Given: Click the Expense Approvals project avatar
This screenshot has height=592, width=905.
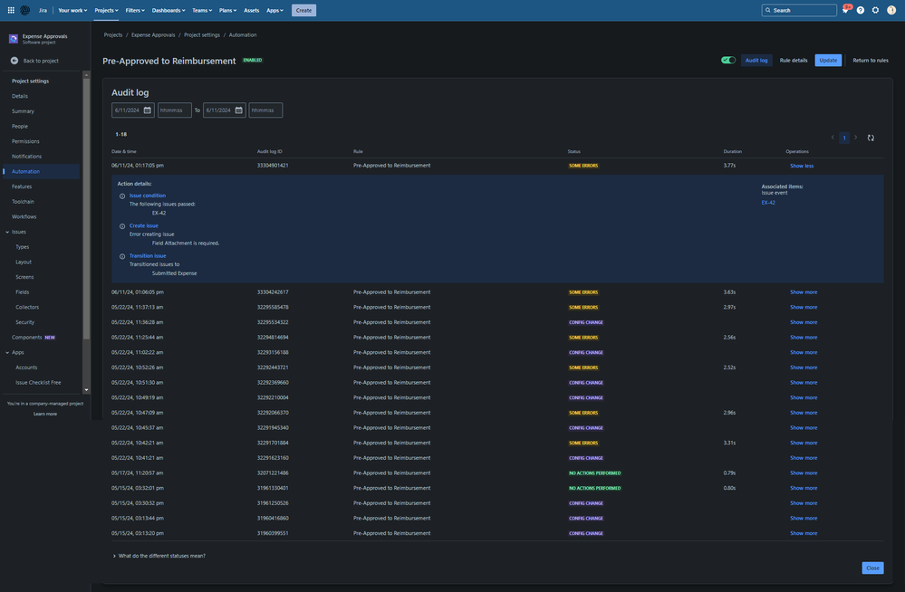Looking at the screenshot, I should pyautogui.click(x=14, y=39).
